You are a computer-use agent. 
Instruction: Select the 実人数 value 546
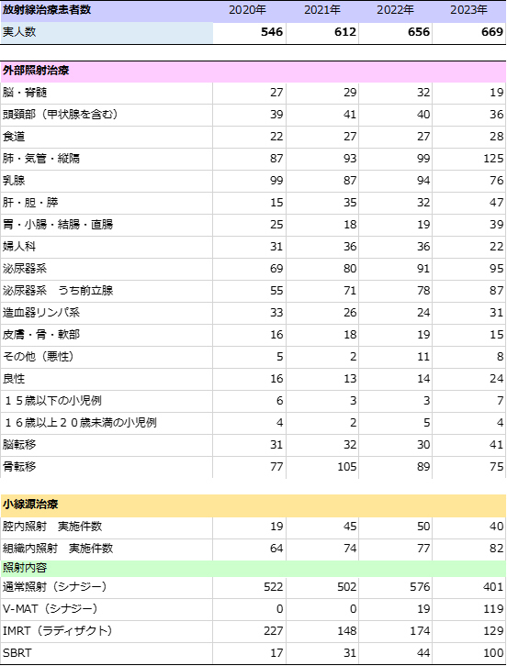(272, 32)
